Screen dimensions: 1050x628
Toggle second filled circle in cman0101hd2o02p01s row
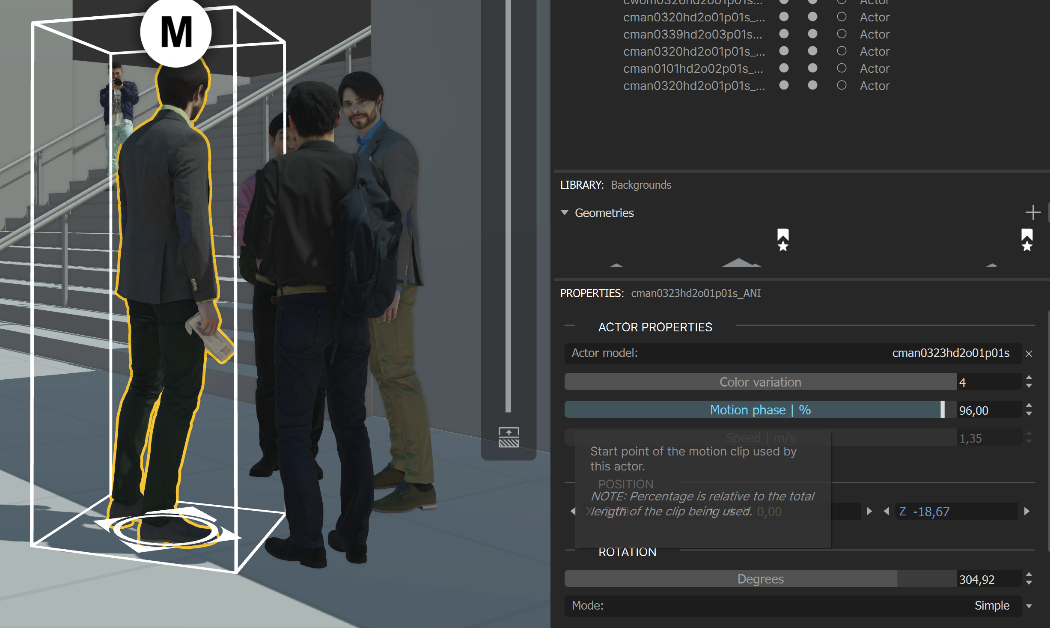(x=812, y=68)
